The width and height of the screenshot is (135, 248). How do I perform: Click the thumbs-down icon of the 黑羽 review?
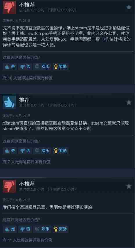[x=9, y=186]
